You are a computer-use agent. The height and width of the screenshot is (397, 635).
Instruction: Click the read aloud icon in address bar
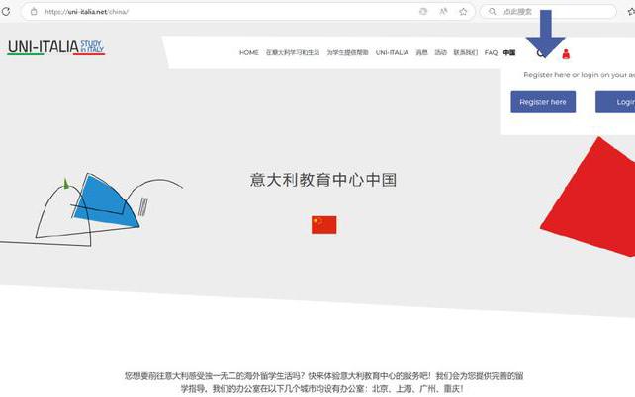[x=443, y=11]
